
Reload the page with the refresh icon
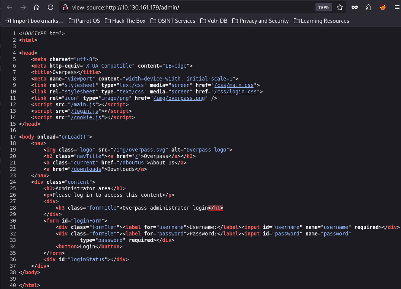pyautogui.click(x=51, y=8)
